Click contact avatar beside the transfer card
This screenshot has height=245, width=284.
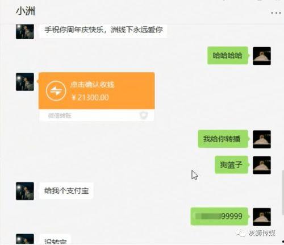25,82
